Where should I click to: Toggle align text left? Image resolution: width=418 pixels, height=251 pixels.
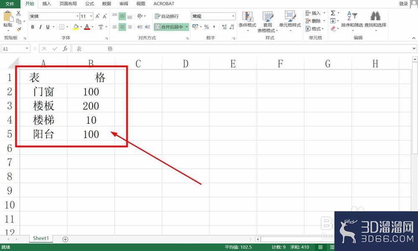pyautogui.click(x=115, y=27)
